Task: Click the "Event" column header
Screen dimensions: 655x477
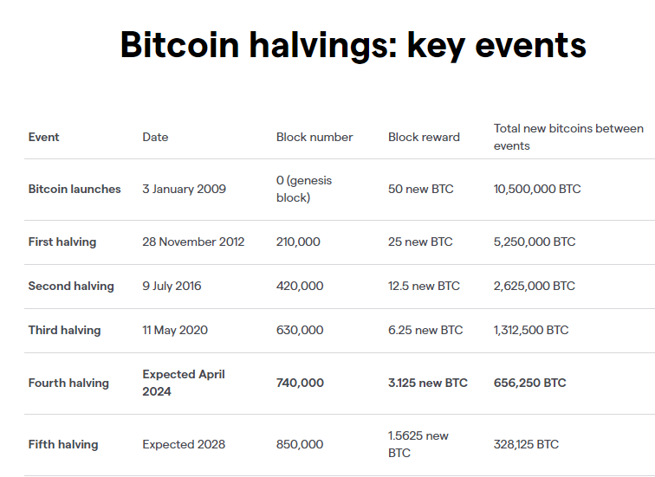Action: [x=43, y=137]
